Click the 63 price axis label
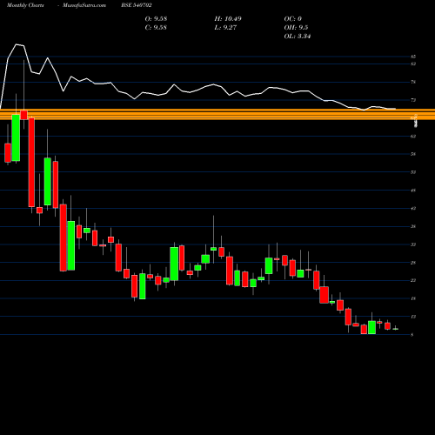Viewport: 435px width, 435px height. click(413, 136)
